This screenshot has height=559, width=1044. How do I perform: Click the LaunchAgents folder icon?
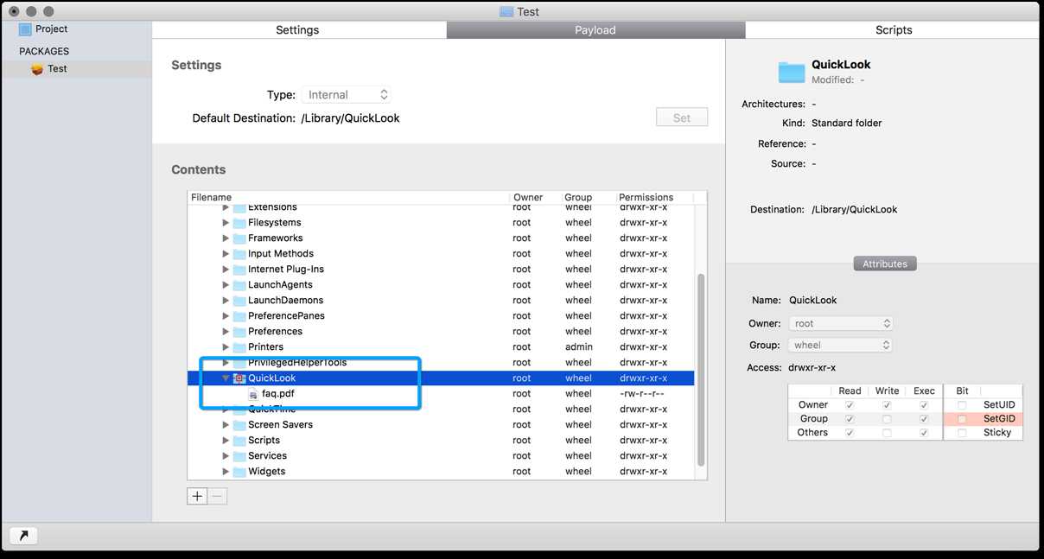pyautogui.click(x=239, y=285)
